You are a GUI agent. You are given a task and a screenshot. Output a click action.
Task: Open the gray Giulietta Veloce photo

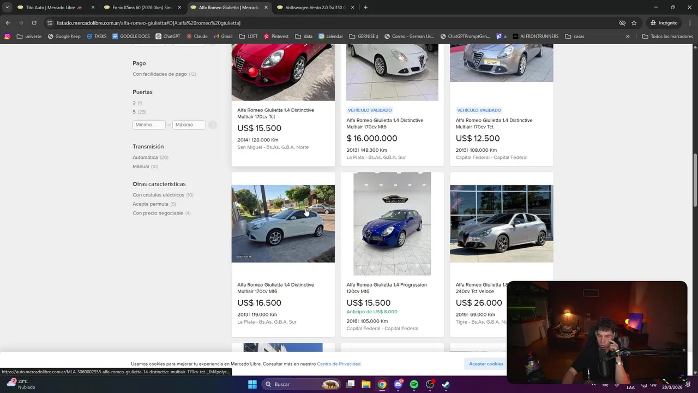point(501,224)
